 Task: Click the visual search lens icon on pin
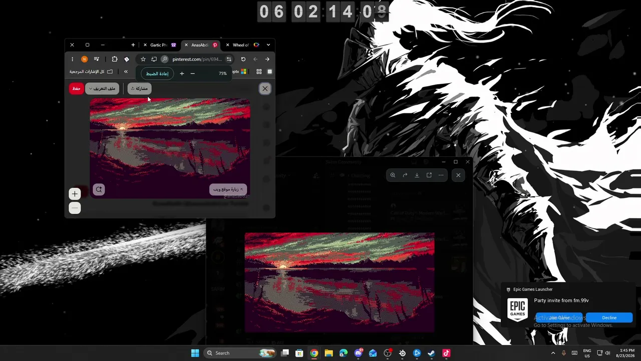[99, 190]
